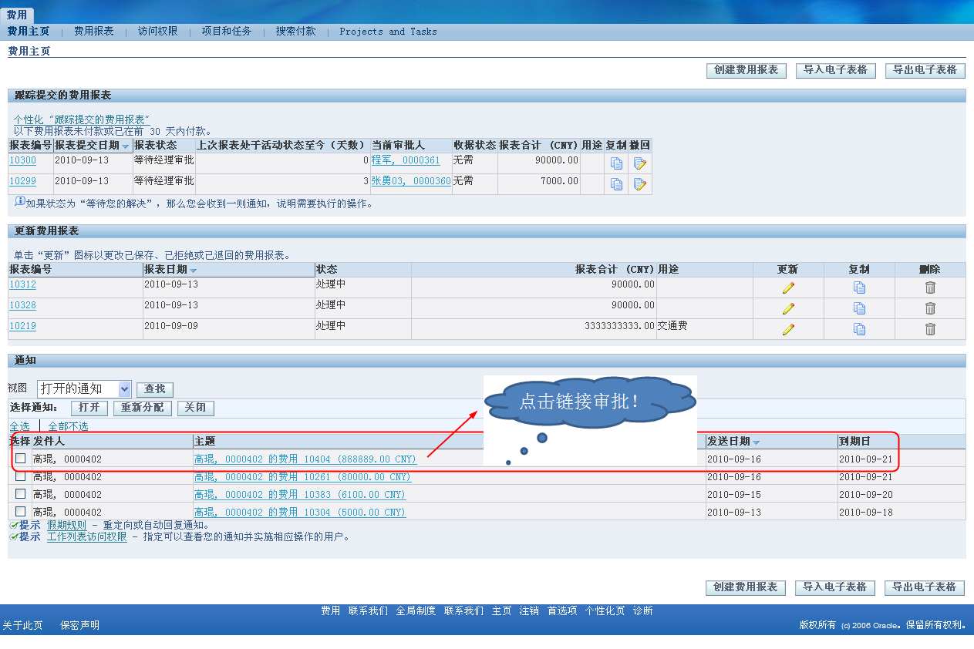
Task: Open the 项目和任务 menu item
Action: pos(225,32)
